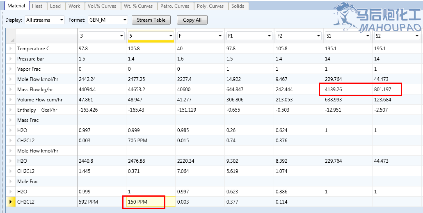Screen dimensions: 423x213
Task: Select the 40600 mass flow cell
Action: tap(200, 90)
